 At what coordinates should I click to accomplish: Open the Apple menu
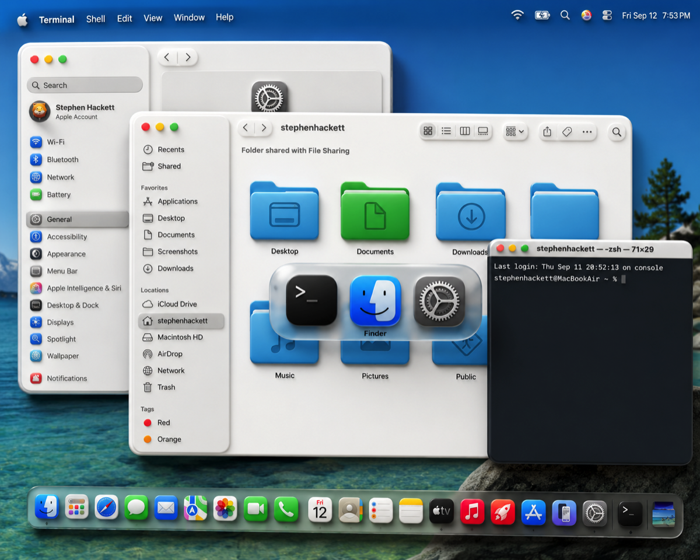pyautogui.click(x=22, y=20)
